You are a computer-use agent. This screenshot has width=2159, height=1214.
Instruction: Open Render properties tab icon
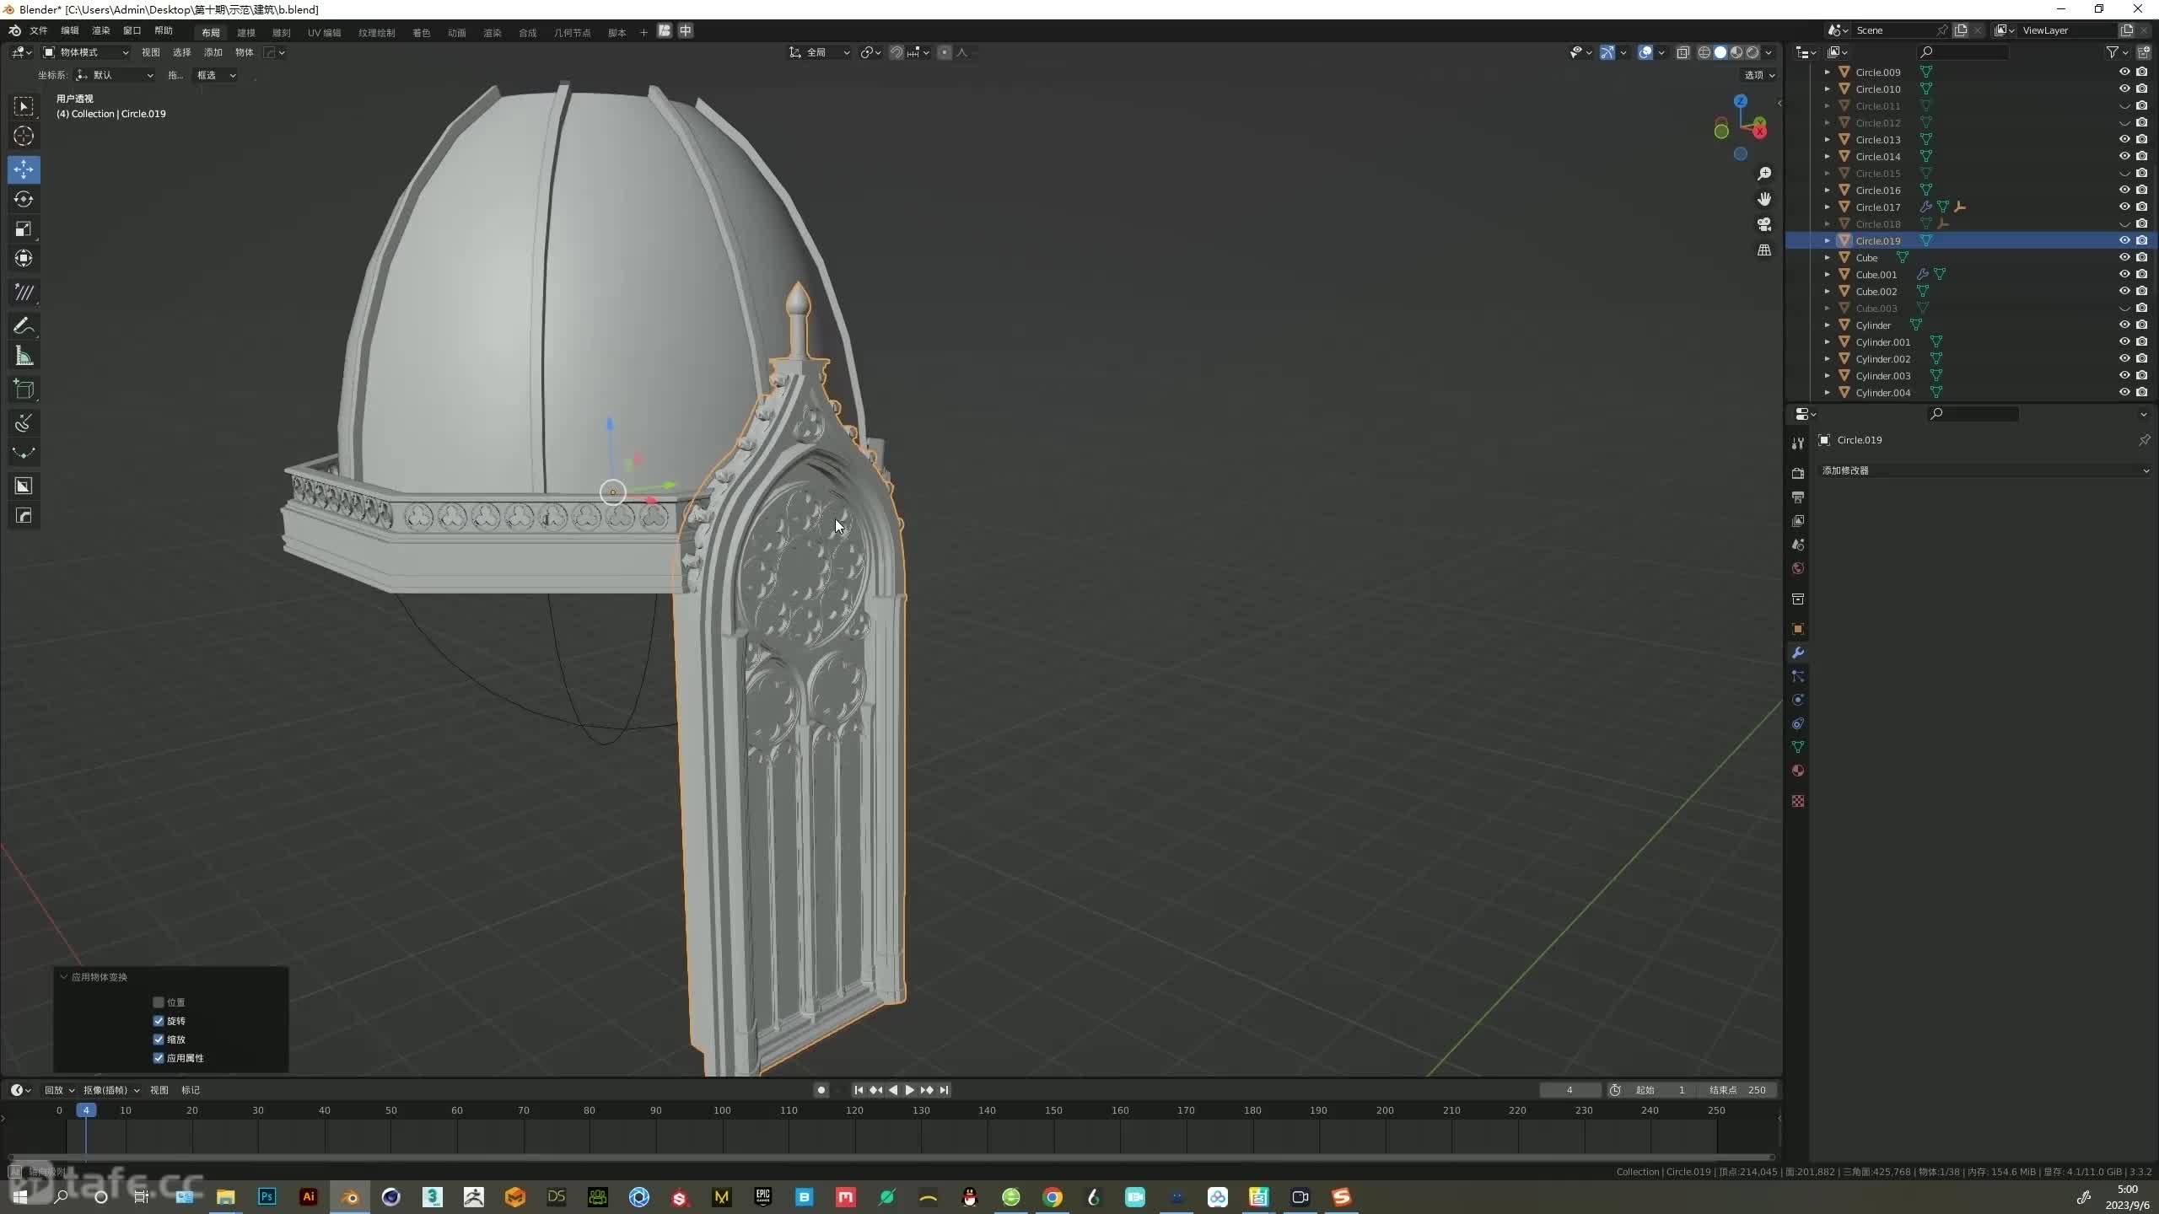tap(1797, 473)
